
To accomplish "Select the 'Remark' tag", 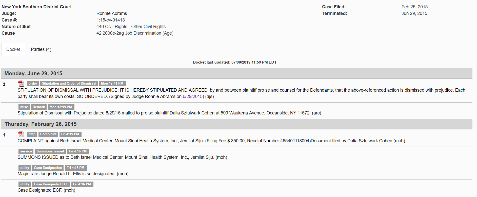I will [39, 107].
